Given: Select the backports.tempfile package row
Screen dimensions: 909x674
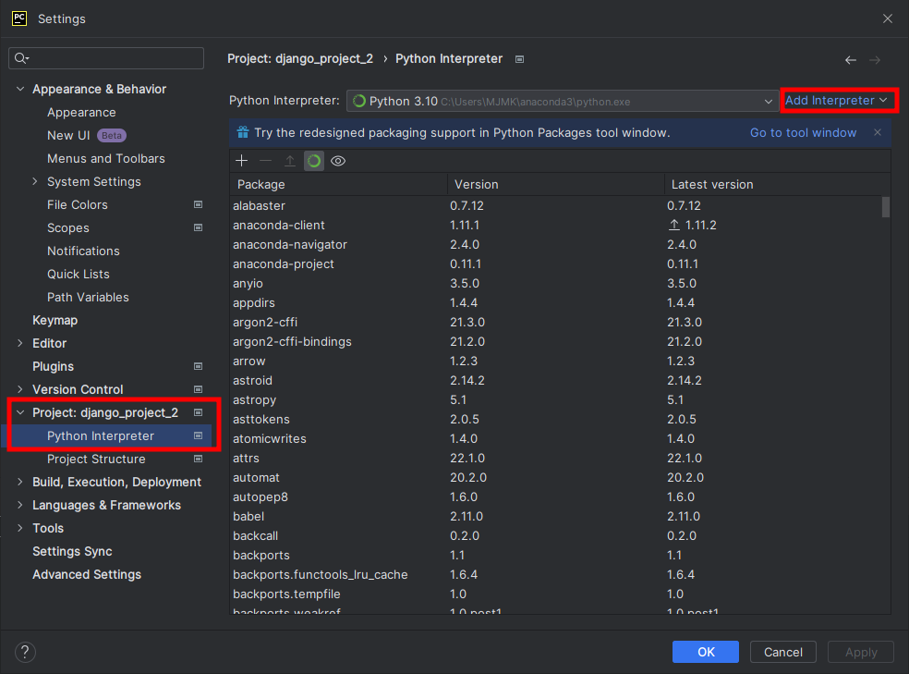Looking at the screenshot, I should pyautogui.click(x=555, y=594).
